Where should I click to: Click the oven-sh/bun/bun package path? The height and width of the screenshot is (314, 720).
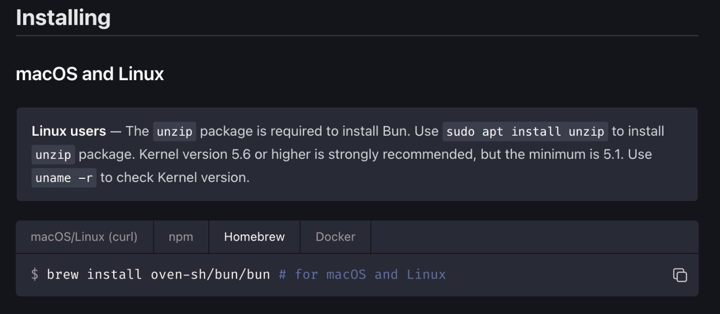(210, 274)
